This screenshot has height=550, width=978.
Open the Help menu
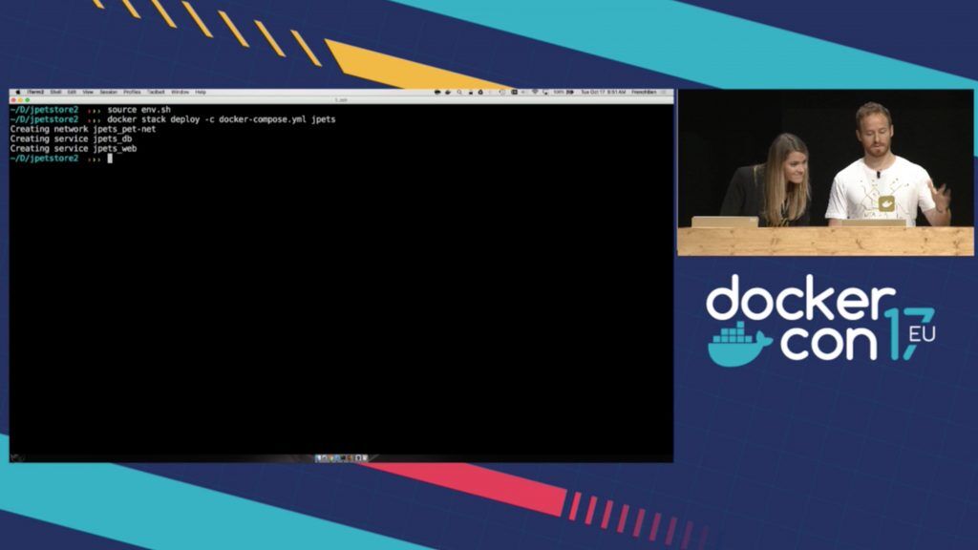pyautogui.click(x=201, y=93)
